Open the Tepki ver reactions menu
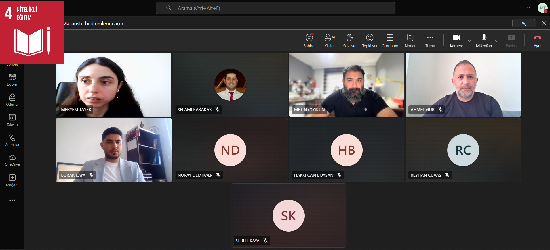The image size is (550, 250). pos(370,41)
